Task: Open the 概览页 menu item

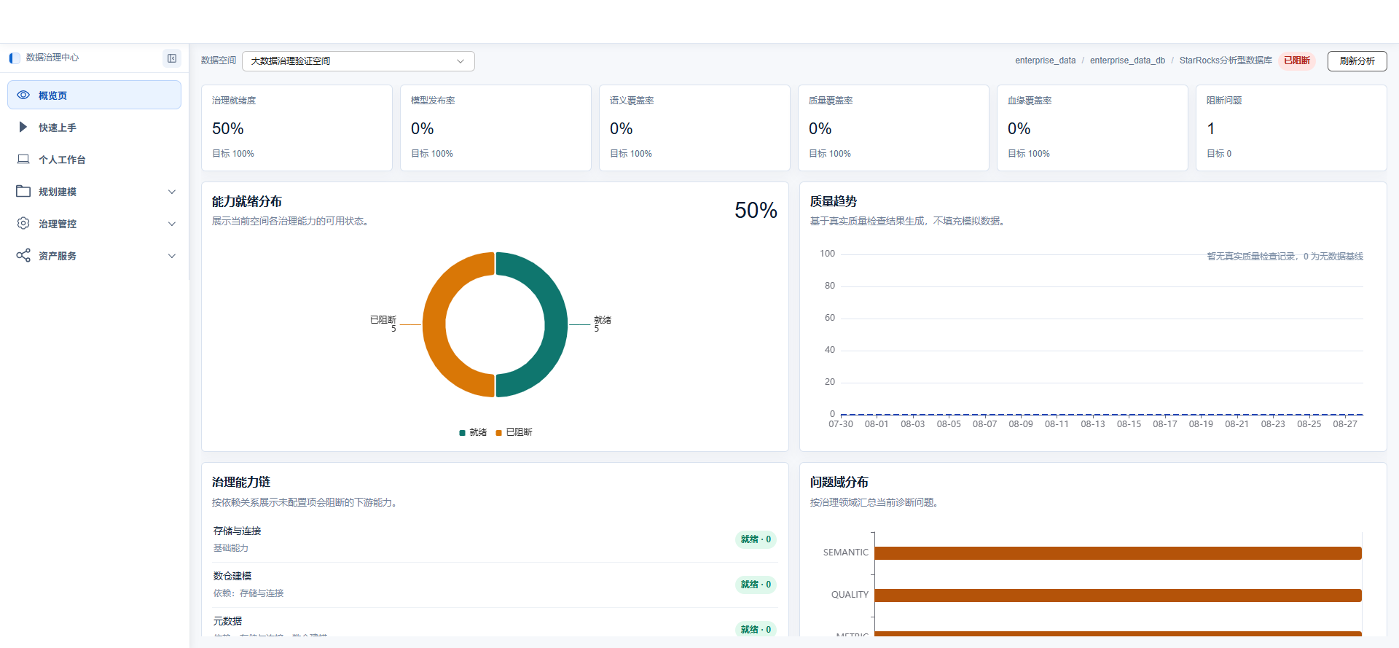Action: click(x=94, y=95)
